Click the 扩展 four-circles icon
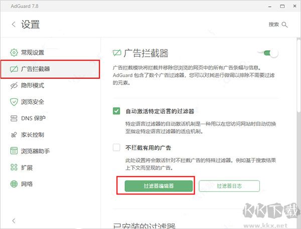This screenshot has width=301, height=229. (14, 167)
